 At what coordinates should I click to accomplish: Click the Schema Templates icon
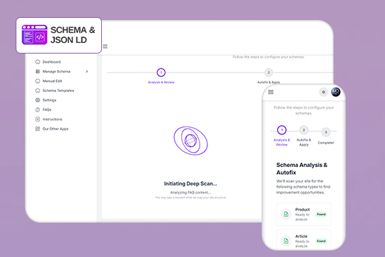tap(38, 91)
